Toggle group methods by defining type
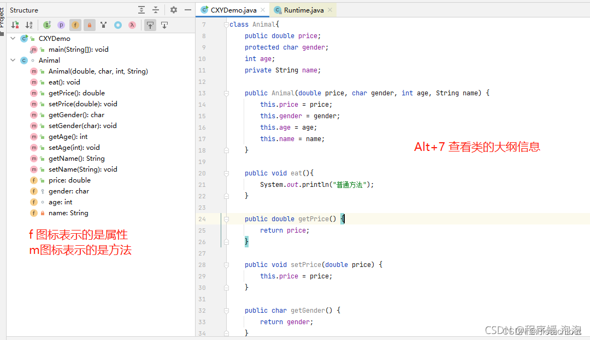 click(103, 25)
